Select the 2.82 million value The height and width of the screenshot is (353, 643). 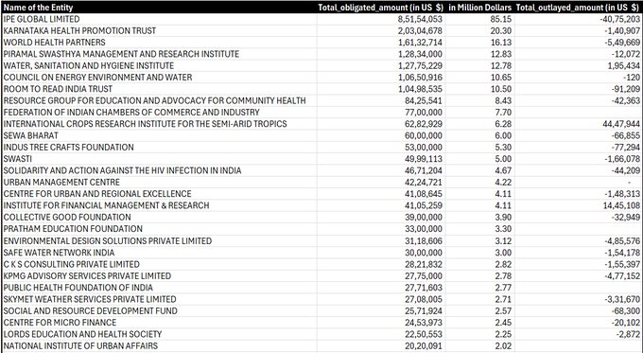(x=503, y=264)
